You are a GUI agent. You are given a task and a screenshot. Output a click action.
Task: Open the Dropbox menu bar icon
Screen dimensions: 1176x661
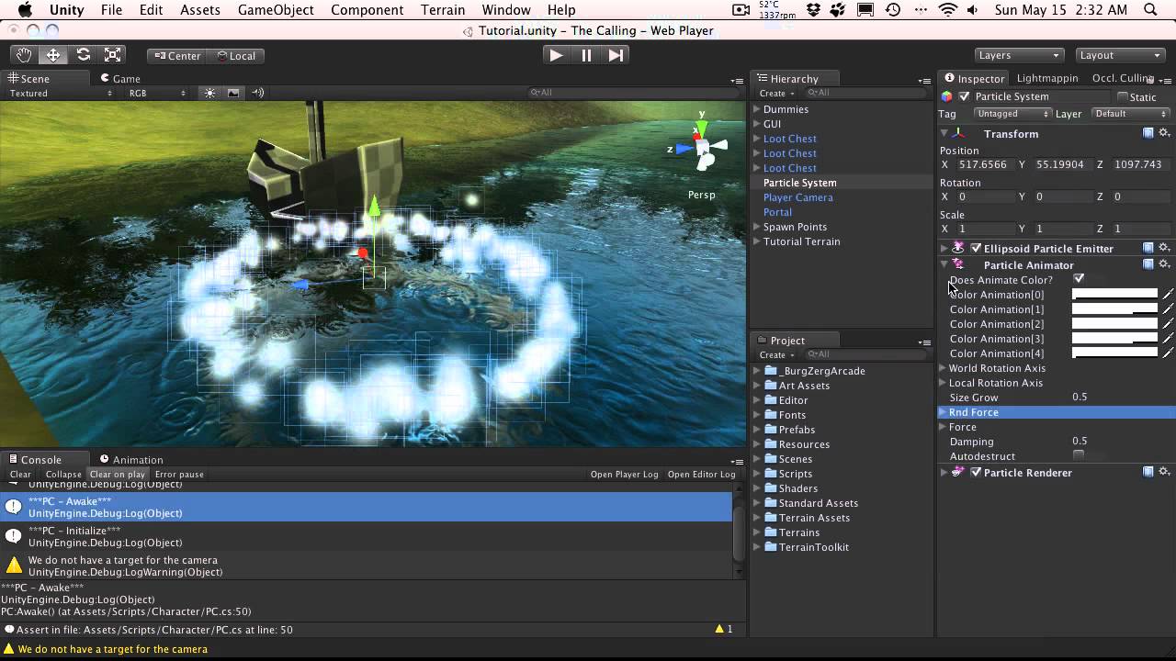click(813, 10)
